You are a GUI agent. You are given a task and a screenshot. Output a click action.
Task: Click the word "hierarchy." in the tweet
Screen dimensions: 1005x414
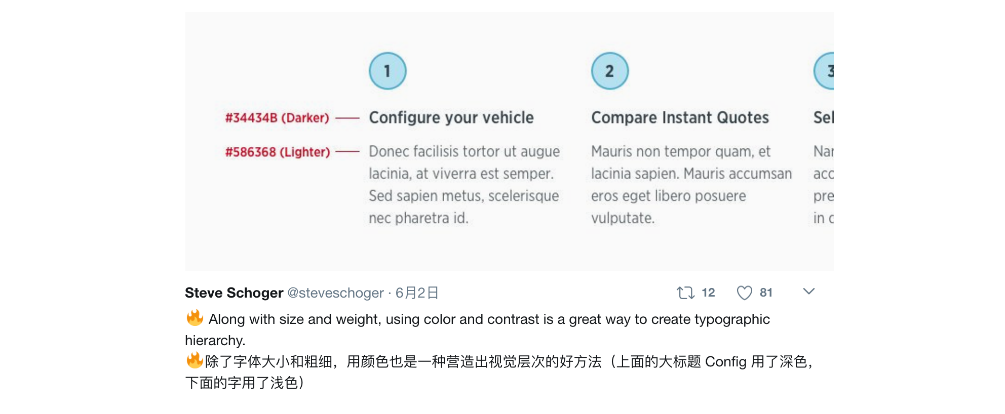pyautogui.click(x=215, y=340)
